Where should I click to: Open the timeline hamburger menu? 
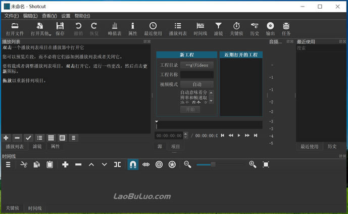[x=8, y=164]
